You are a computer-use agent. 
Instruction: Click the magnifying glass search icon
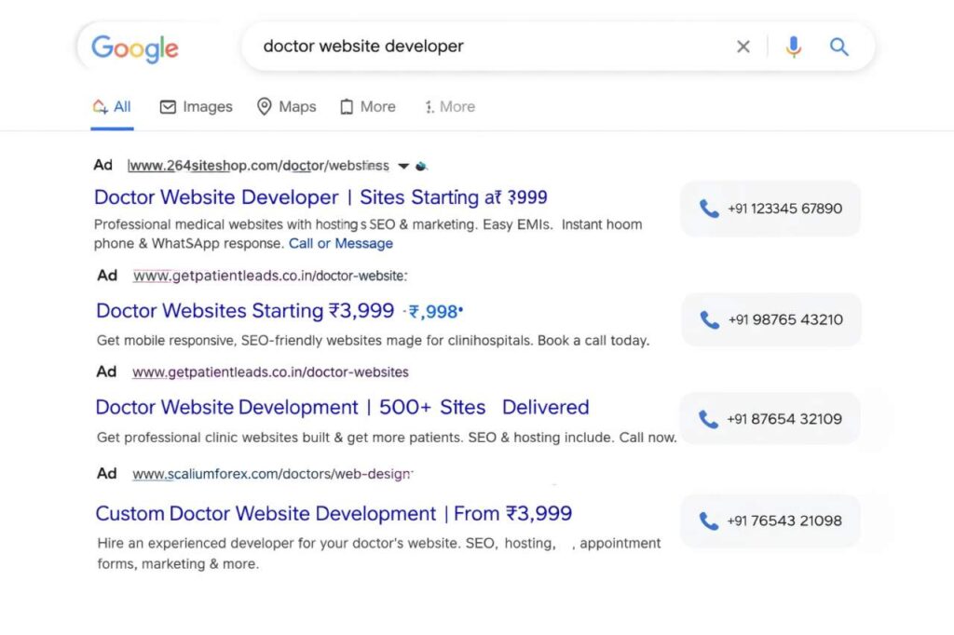[x=839, y=47]
